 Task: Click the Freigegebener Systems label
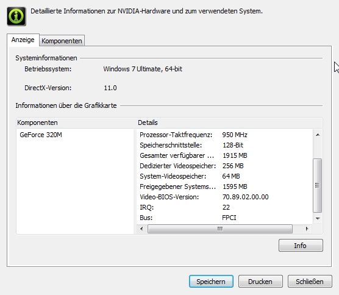[x=177, y=187]
